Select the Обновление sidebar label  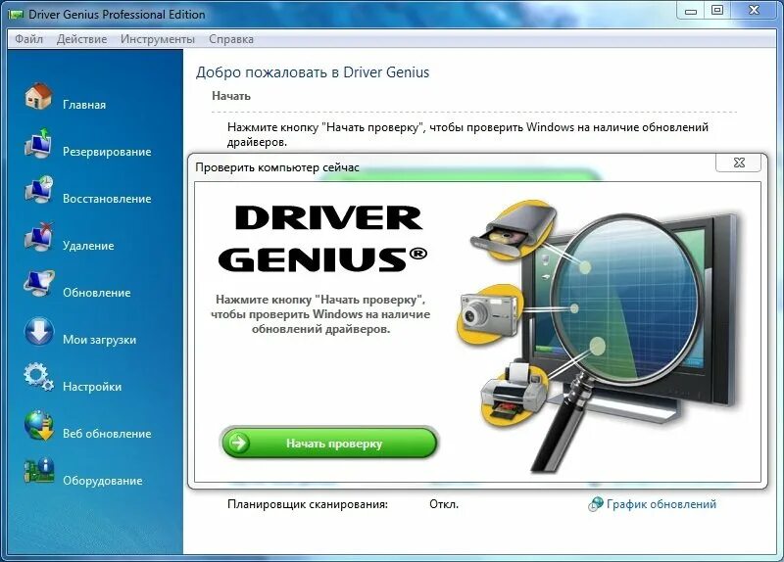tap(96, 292)
